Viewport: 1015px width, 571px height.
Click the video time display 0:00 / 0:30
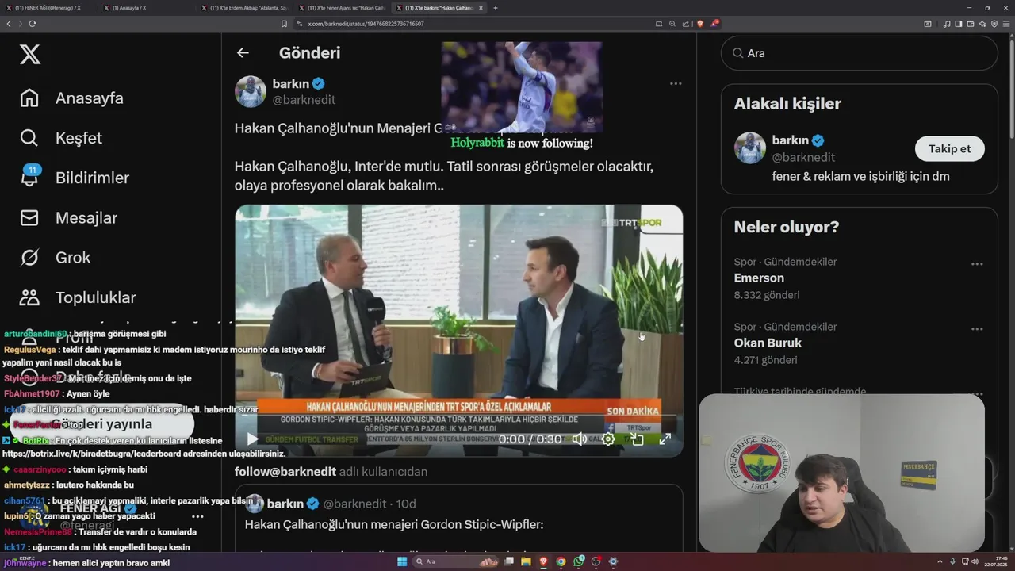530,439
